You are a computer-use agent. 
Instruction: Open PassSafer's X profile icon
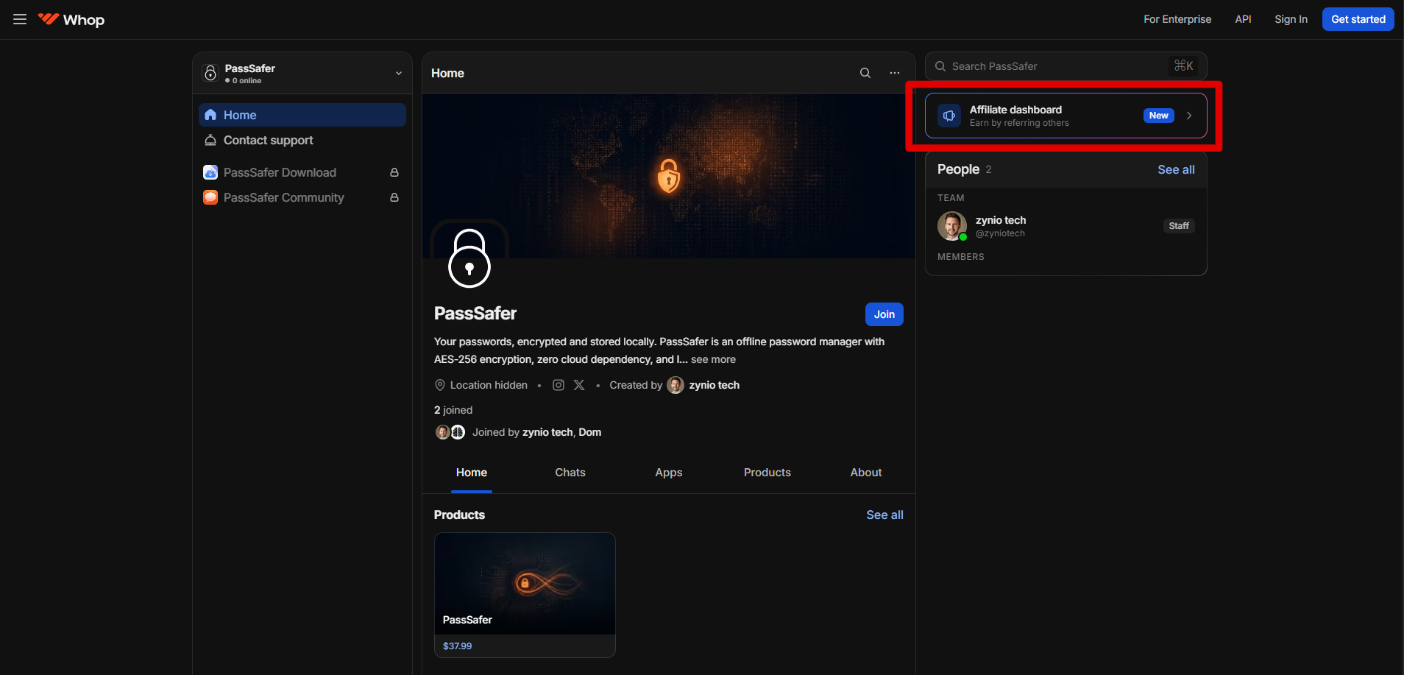click(579, 385)
